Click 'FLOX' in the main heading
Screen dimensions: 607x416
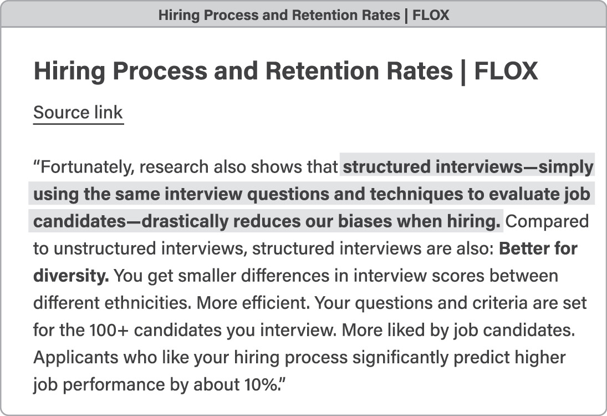coord(506,72)
